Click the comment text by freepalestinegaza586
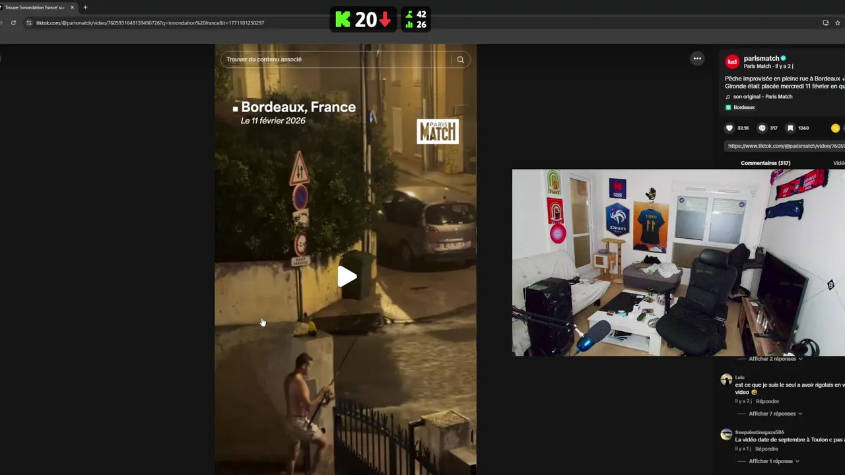 pos(790,439)
